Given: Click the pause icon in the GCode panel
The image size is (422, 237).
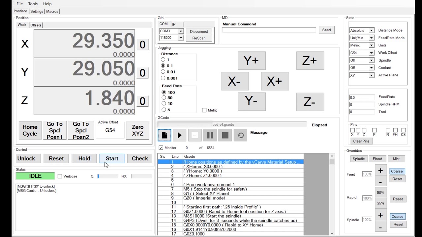Looking at the screenshot, I should [x=210, y=135].
